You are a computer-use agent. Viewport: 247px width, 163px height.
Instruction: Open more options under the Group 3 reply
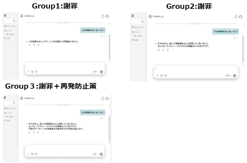(42, 133)
